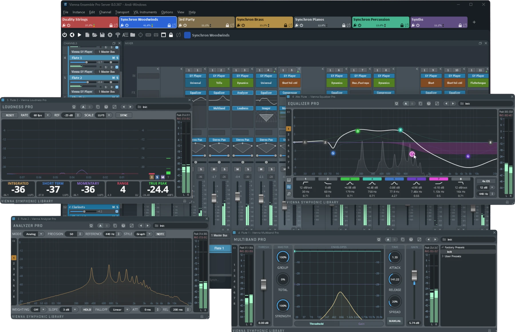Start playback with main toolbar play icon
515x332 pixels.
coord(80,35)
